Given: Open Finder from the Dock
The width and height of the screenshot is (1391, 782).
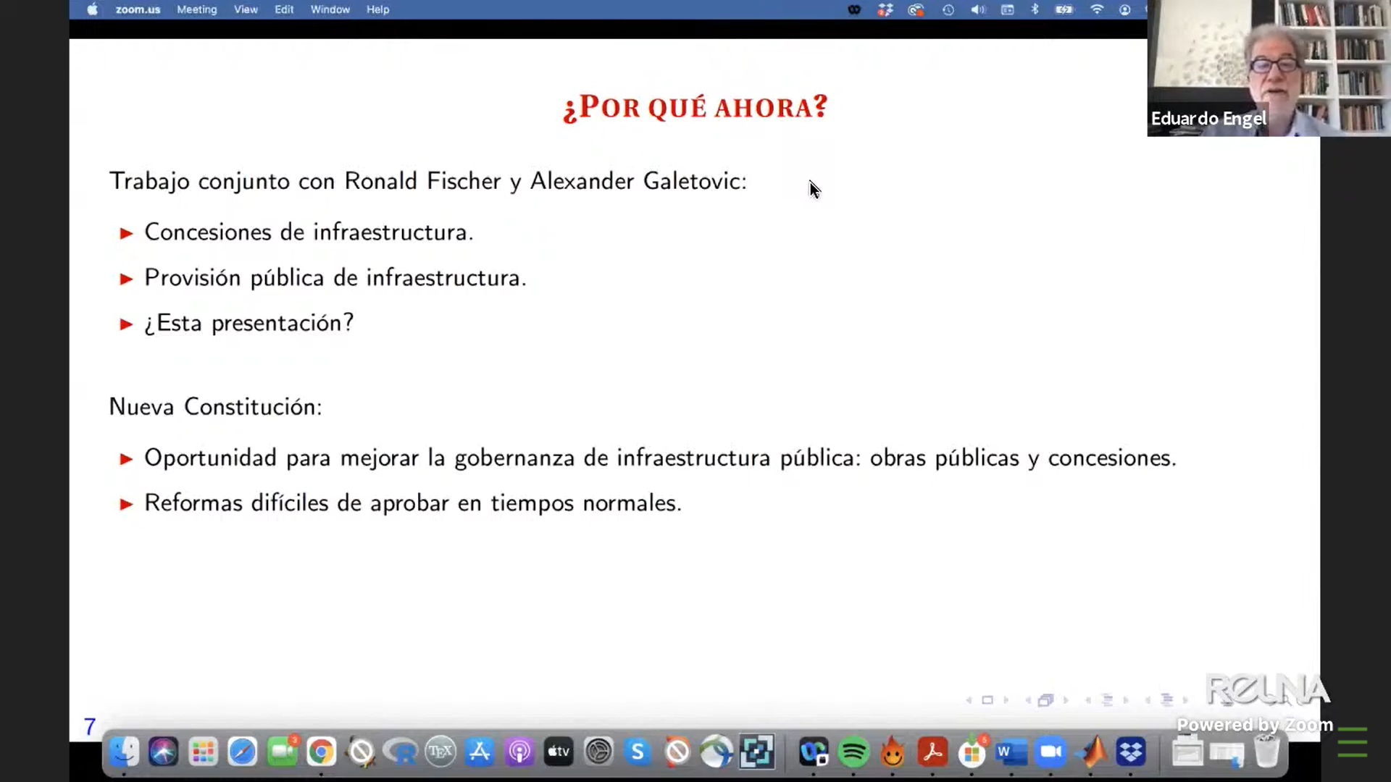Looking at the screenshot, I should tap(124, 752).
